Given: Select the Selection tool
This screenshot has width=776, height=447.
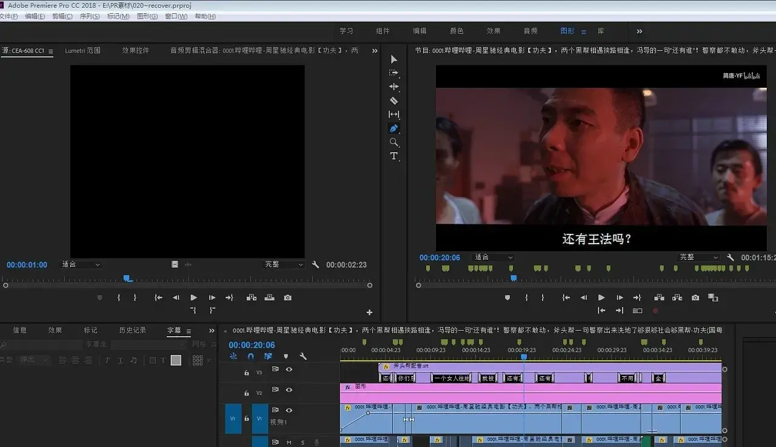Looking at the screenshot, I should (394, 59).
